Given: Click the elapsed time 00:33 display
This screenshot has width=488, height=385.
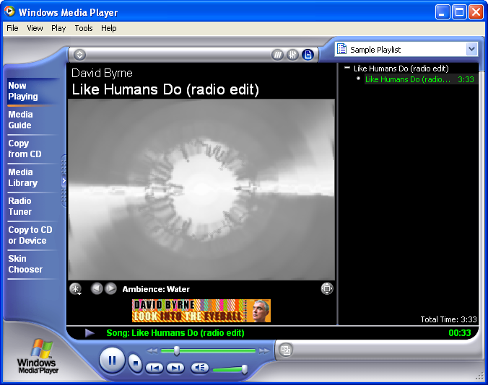Looking at the screenshot, I should tap(460, 333).
